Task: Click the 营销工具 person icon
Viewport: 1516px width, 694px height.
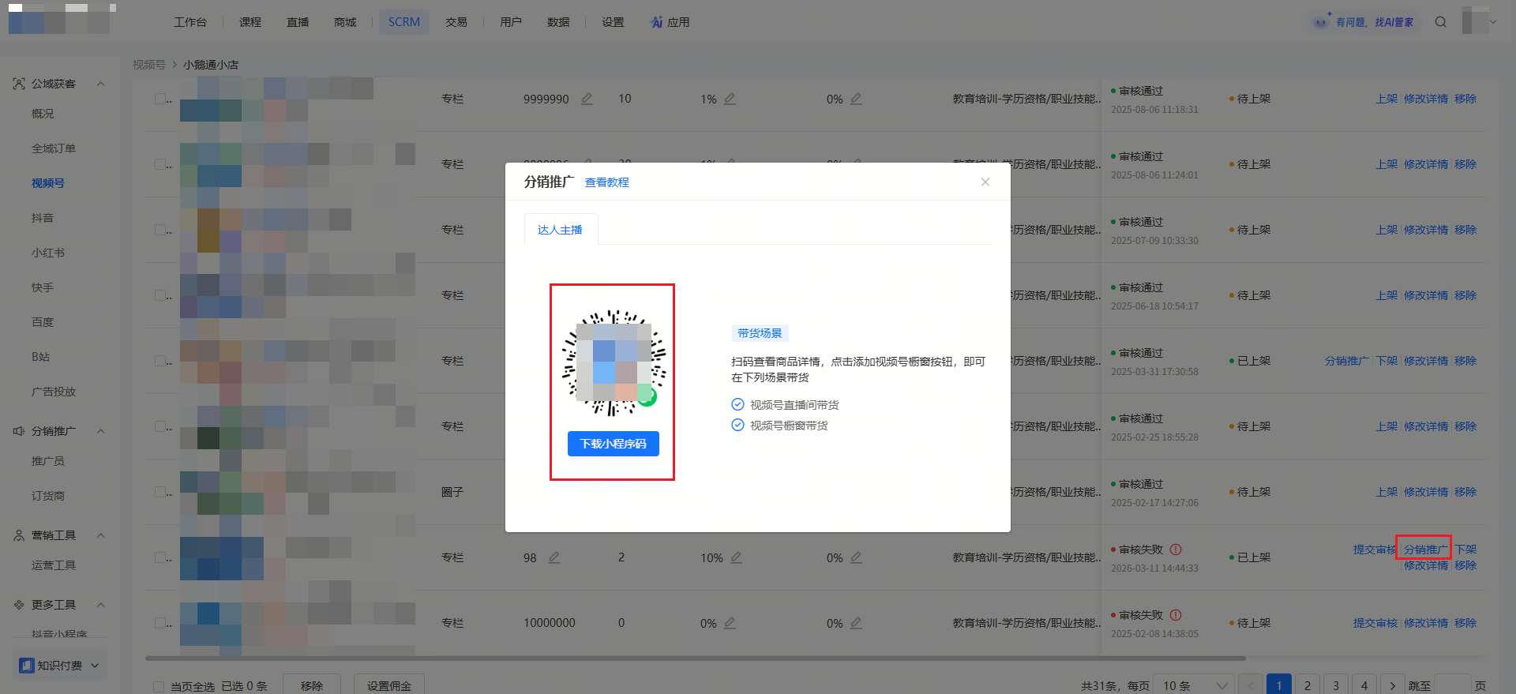Action: [19, 535]
